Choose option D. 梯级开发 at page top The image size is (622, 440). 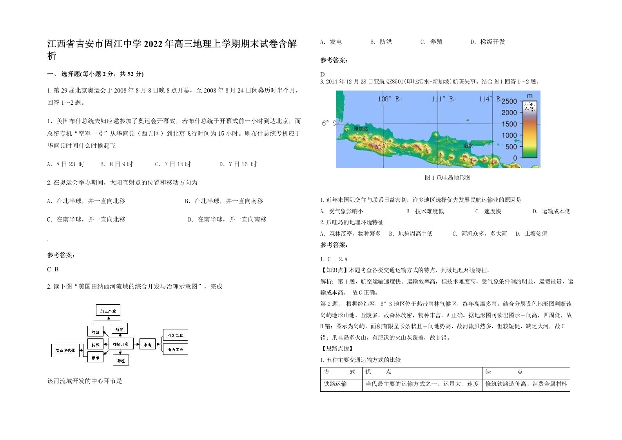pos(488,42)
